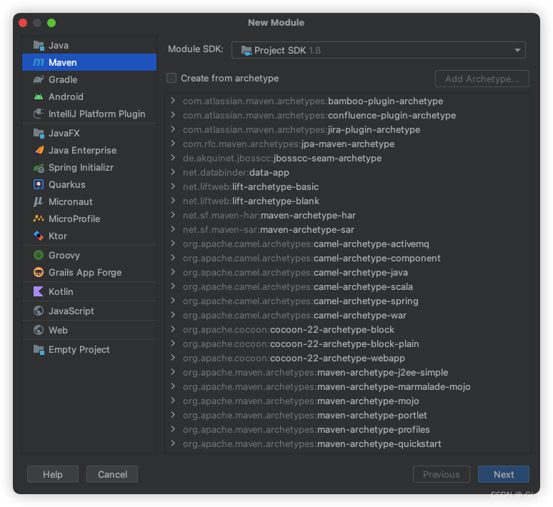Select Spring Initializr module type

point(89,168)
